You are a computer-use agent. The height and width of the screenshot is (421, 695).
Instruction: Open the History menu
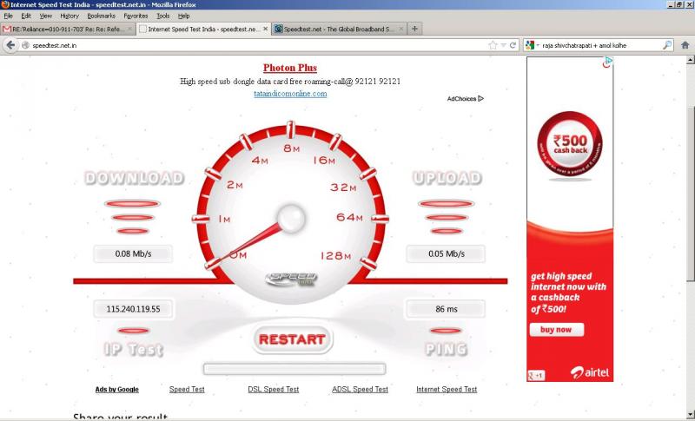pos(69,16)
